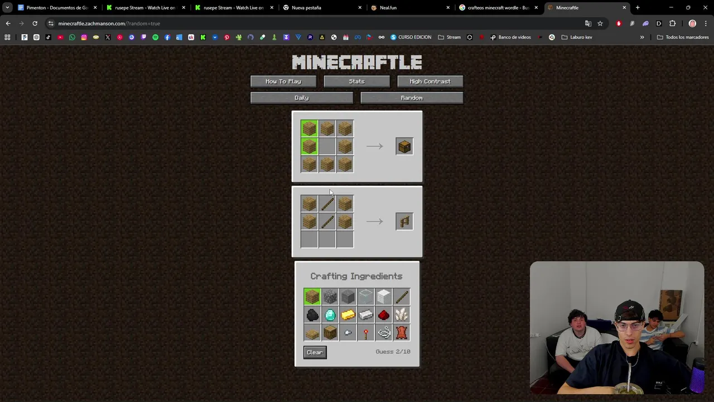Select the oak planks ingredient
The width and height of the screenshot is (714, 402).
point(312,296)
